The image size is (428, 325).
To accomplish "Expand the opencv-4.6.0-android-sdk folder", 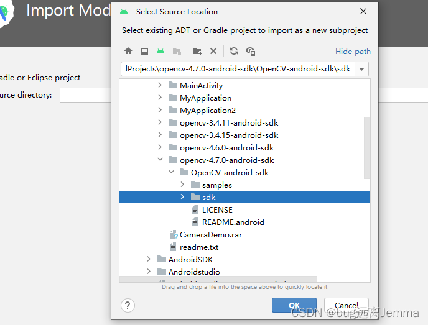I will pyautogui.click(x=160, y=147).
